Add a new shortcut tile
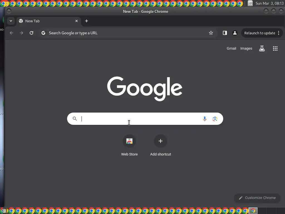Screen dimensions: 285x214 tap(161, 145)
